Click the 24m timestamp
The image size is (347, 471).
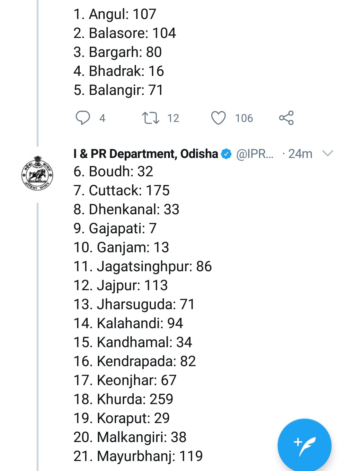pyautogui.click(x=300, y=154)
